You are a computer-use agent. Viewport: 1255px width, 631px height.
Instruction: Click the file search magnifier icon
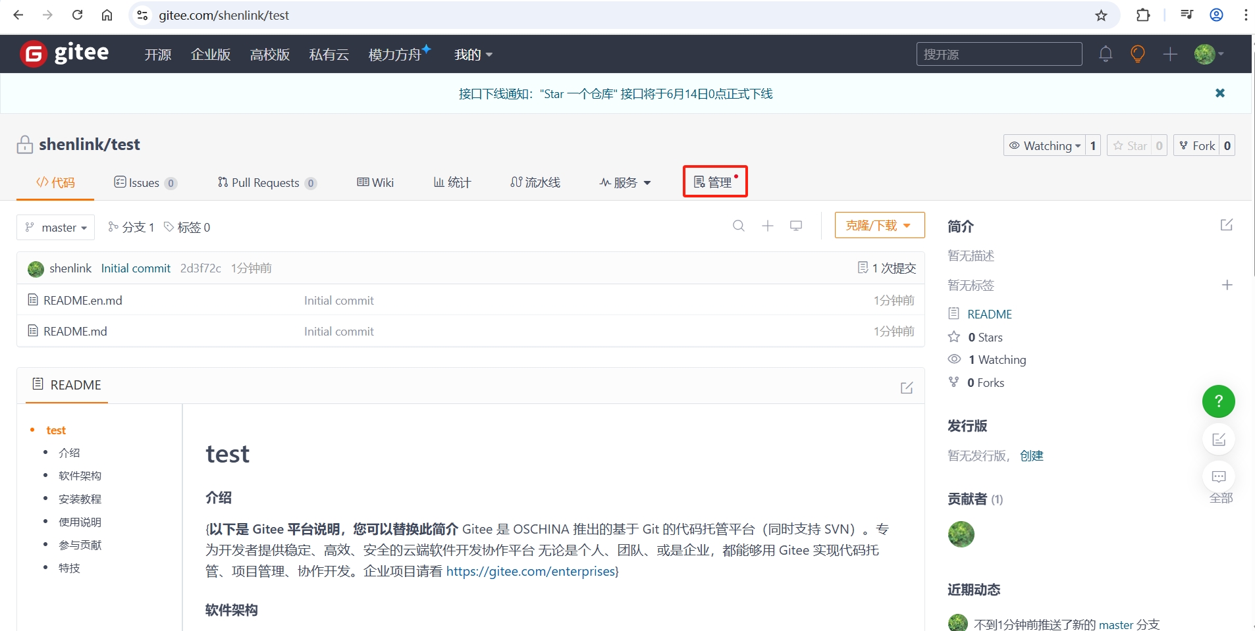click(x=737, y=226)
